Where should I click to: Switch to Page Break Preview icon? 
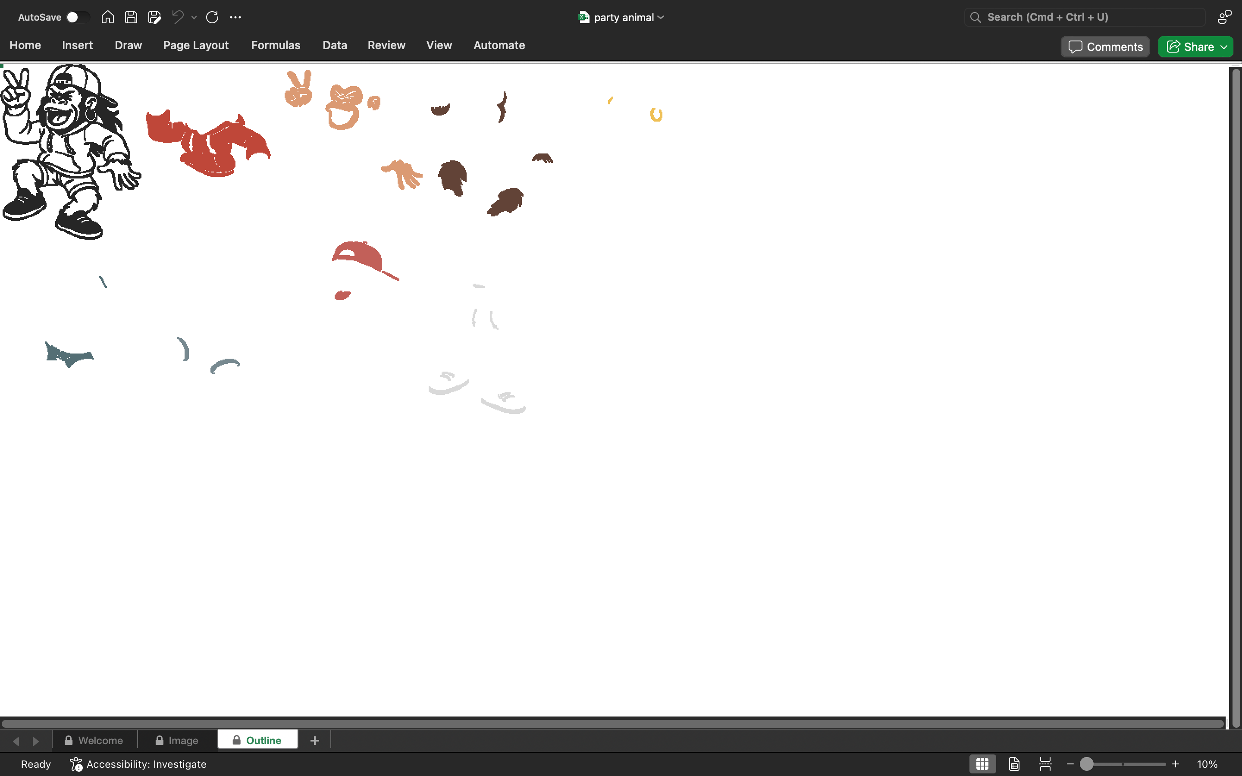tap(1045, 764)
